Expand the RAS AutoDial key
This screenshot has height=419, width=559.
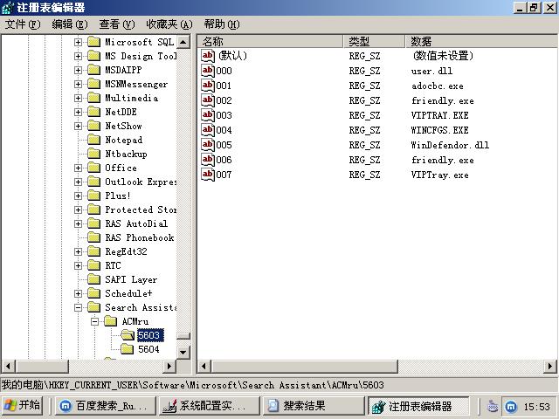coord(78,223)
